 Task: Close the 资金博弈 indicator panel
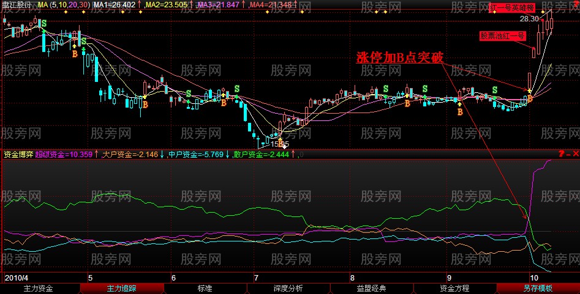[x=576, y=154]
